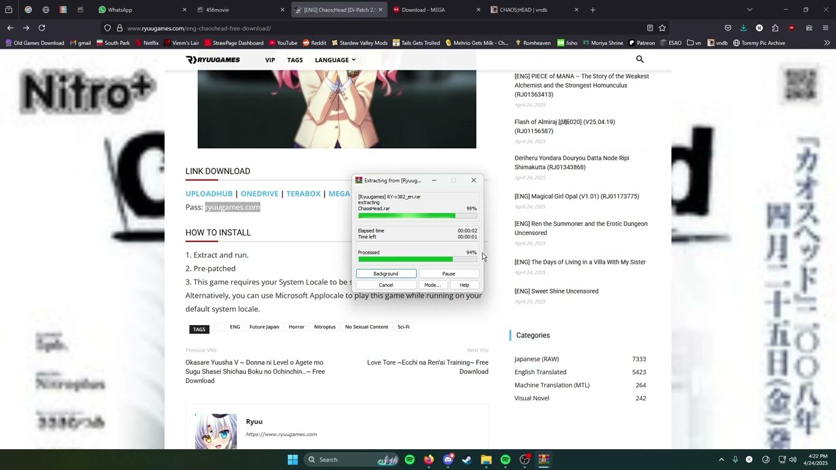Viewport: 836px width, 470px height.
Task: Click the TERABOX download link
Action: (303, 194)
